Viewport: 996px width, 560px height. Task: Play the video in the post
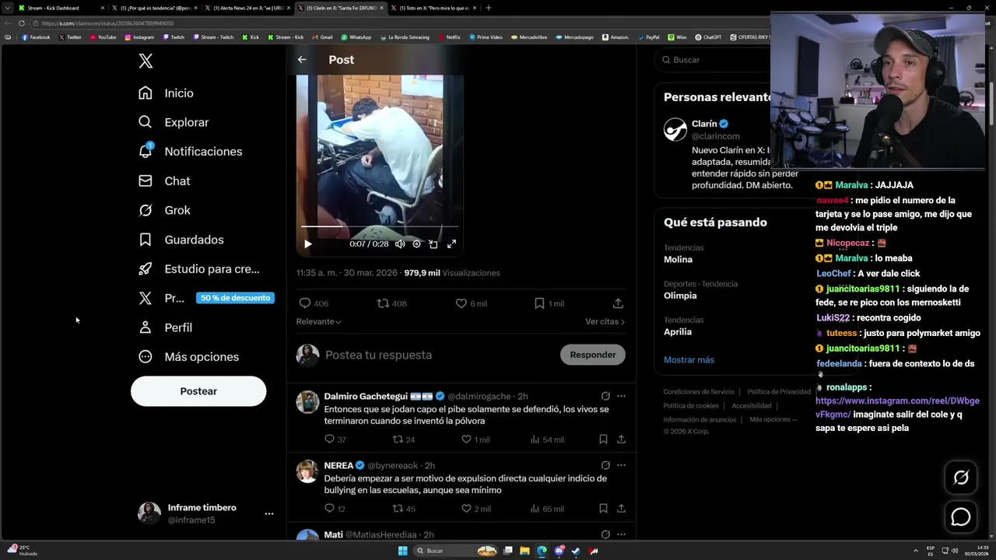click(x=308, y=243)
